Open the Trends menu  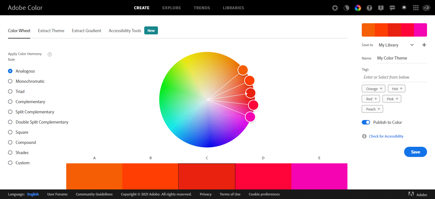(202, 8)
